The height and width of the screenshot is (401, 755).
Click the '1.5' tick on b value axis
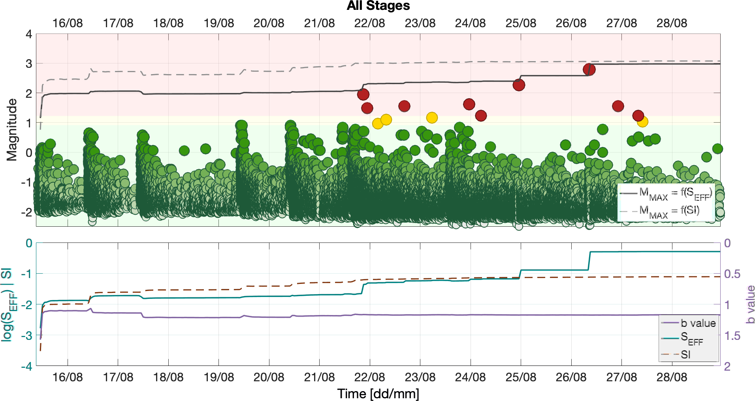click(732, 336)
